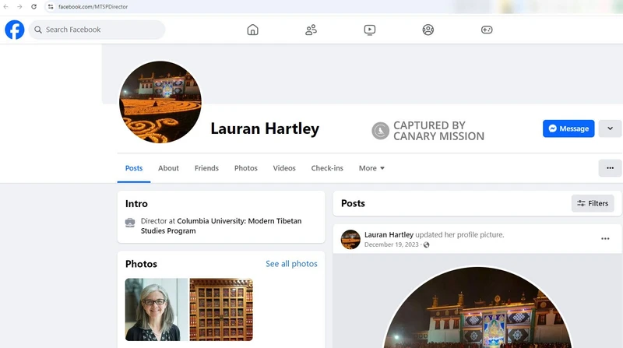Click the browser back arrow

[x=6, y=6]
